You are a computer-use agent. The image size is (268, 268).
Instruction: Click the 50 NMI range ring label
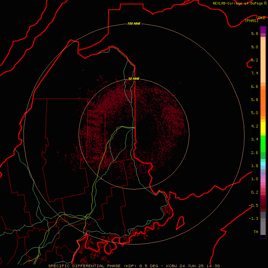click(x=134, y=79)
